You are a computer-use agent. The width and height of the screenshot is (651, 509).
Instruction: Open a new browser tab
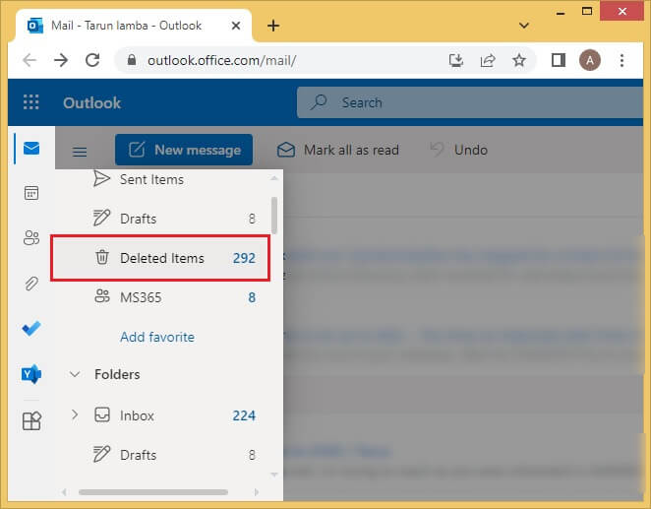pyautogui.click(x=273, y=26)
